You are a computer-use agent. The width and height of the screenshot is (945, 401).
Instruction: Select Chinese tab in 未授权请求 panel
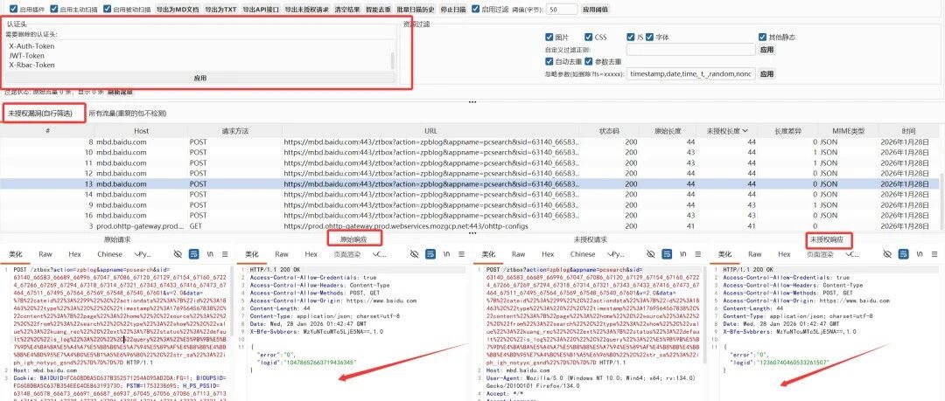pos(582,254)
